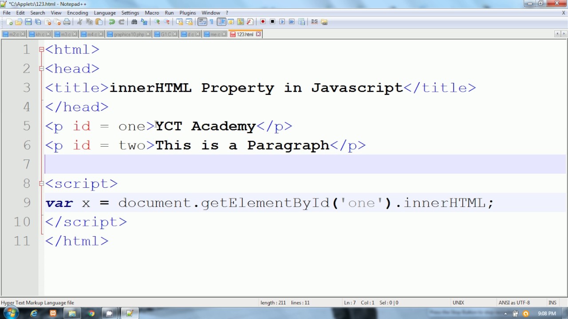Switch to the kh.c tab
Screen dimensions: 568x319
[40, 34]
